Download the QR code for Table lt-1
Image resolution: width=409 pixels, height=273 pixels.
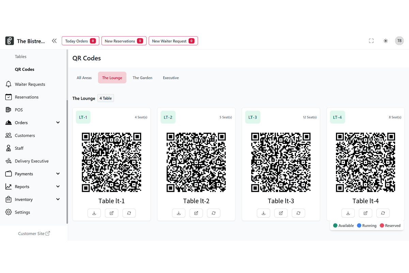[94, 213]
